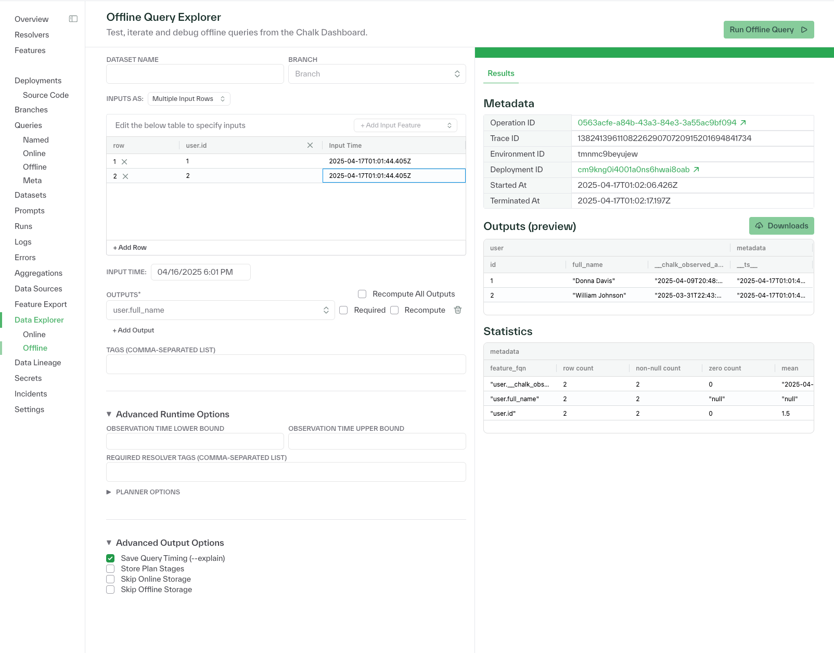This screenshot has width=834, height=653.
Task: Delete the user.id input column via X icon
Action: pyautogui.click(x=310, y=145)
